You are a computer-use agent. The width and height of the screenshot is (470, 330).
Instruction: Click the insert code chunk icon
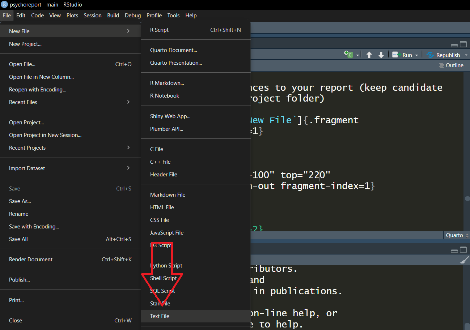pyautogui.click(x=348, y=55)
